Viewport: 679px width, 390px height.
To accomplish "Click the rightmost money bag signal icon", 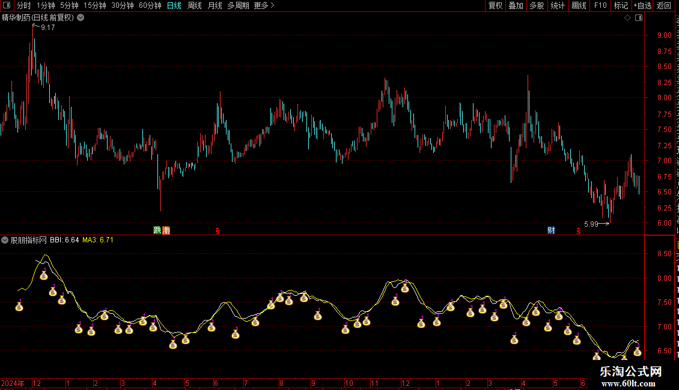I will (x=637, y=351).
